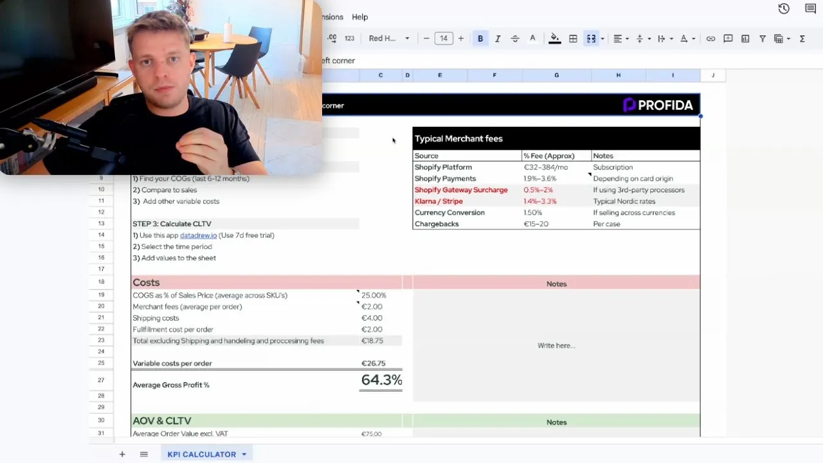Select column H header
Screen dimensions: 823x463
tap(619, 75)
